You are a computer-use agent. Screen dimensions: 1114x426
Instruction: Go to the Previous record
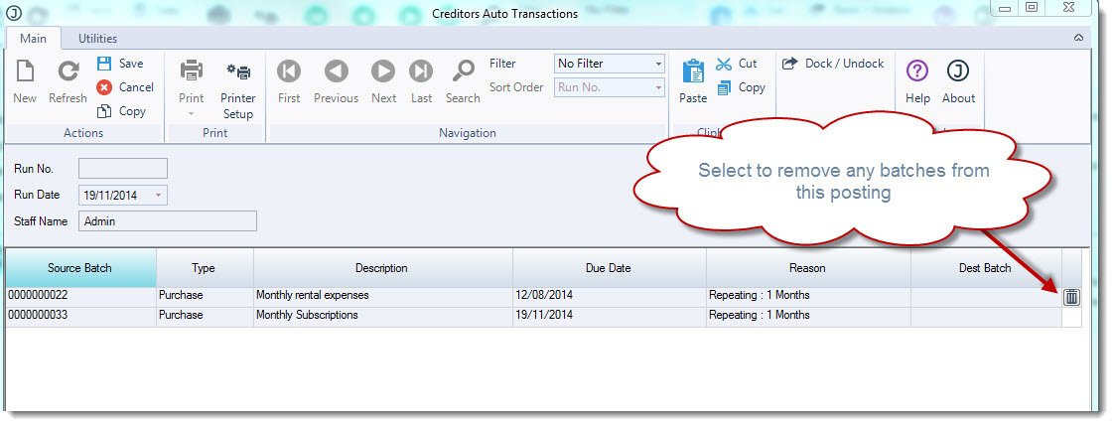point(336,71)
